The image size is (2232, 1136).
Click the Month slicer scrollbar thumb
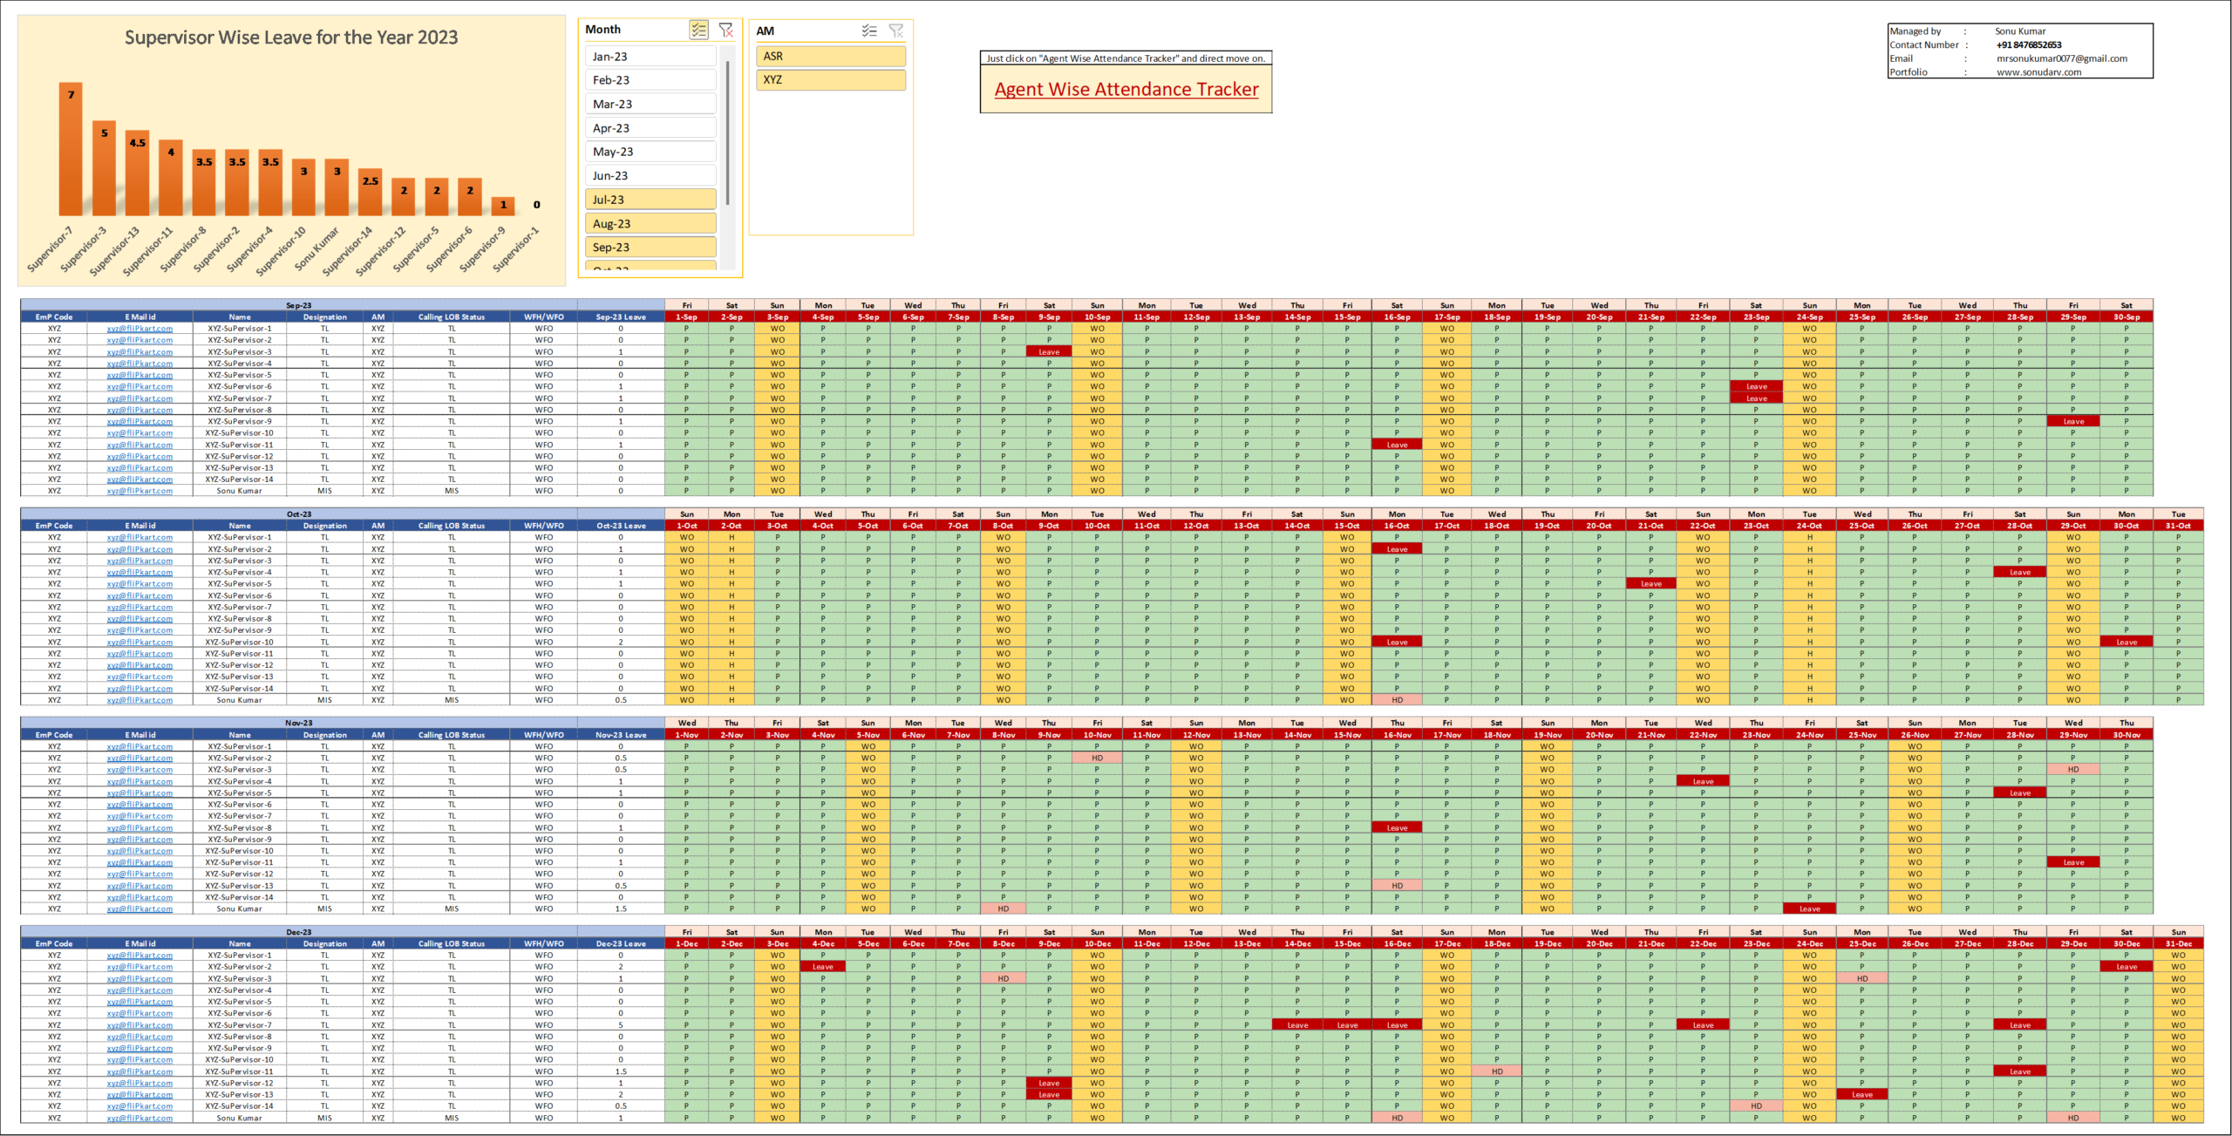click(727, 131)
